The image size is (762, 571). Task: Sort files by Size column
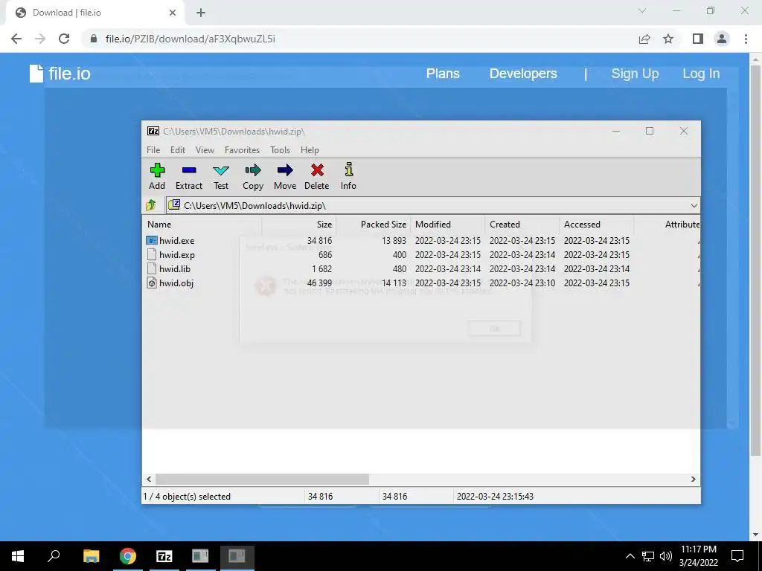(x=299, y=225)
